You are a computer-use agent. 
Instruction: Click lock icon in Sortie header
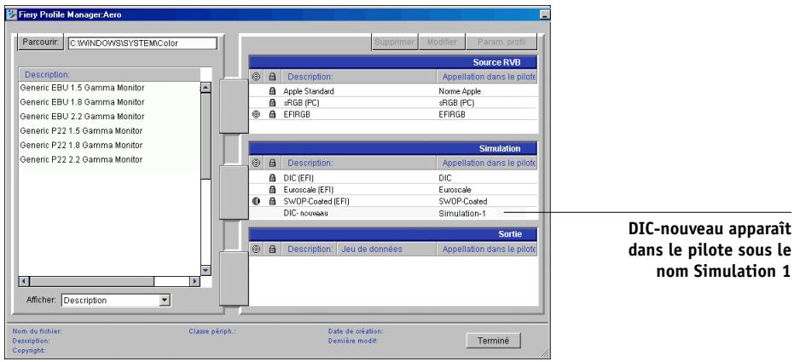(x=272, y=249)
